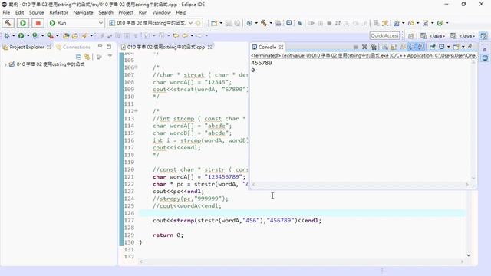The image size is (491, 276).
Task: Open the Project Explorer View Menu triangle
Action: [x=110, y=56]
